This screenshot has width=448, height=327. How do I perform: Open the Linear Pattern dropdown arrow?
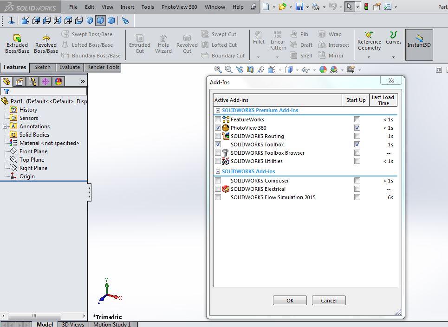pos(278,57)
